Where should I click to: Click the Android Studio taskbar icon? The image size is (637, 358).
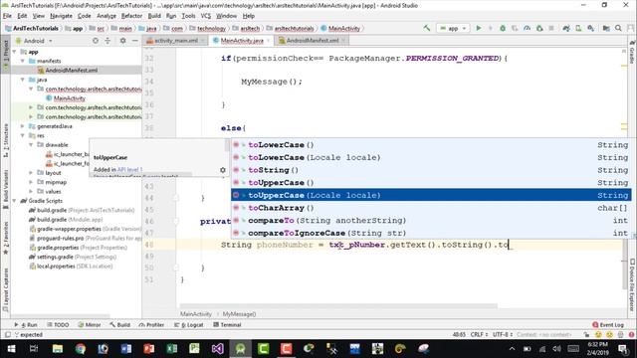(240, 349)
